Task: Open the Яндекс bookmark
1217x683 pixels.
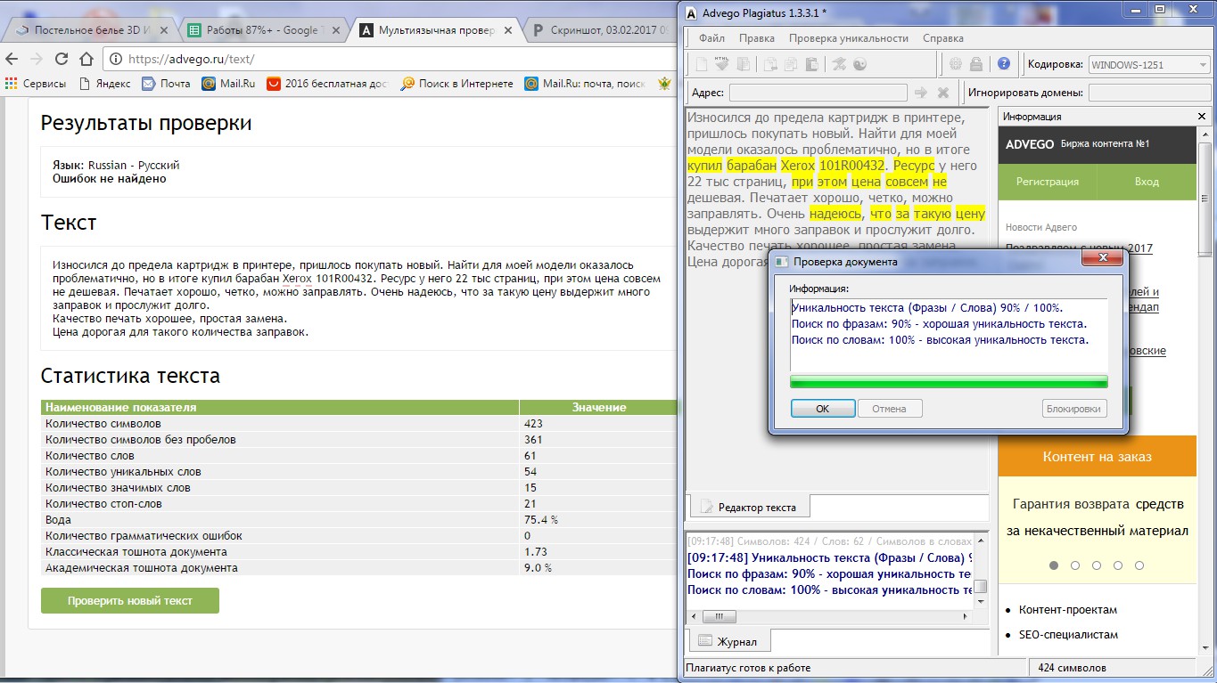Action: coord(104,84)
